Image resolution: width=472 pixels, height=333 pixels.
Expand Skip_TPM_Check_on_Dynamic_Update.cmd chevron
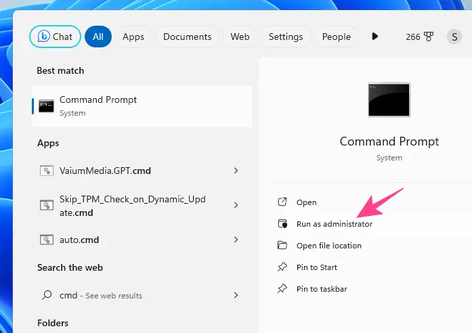tap(236, 205)
